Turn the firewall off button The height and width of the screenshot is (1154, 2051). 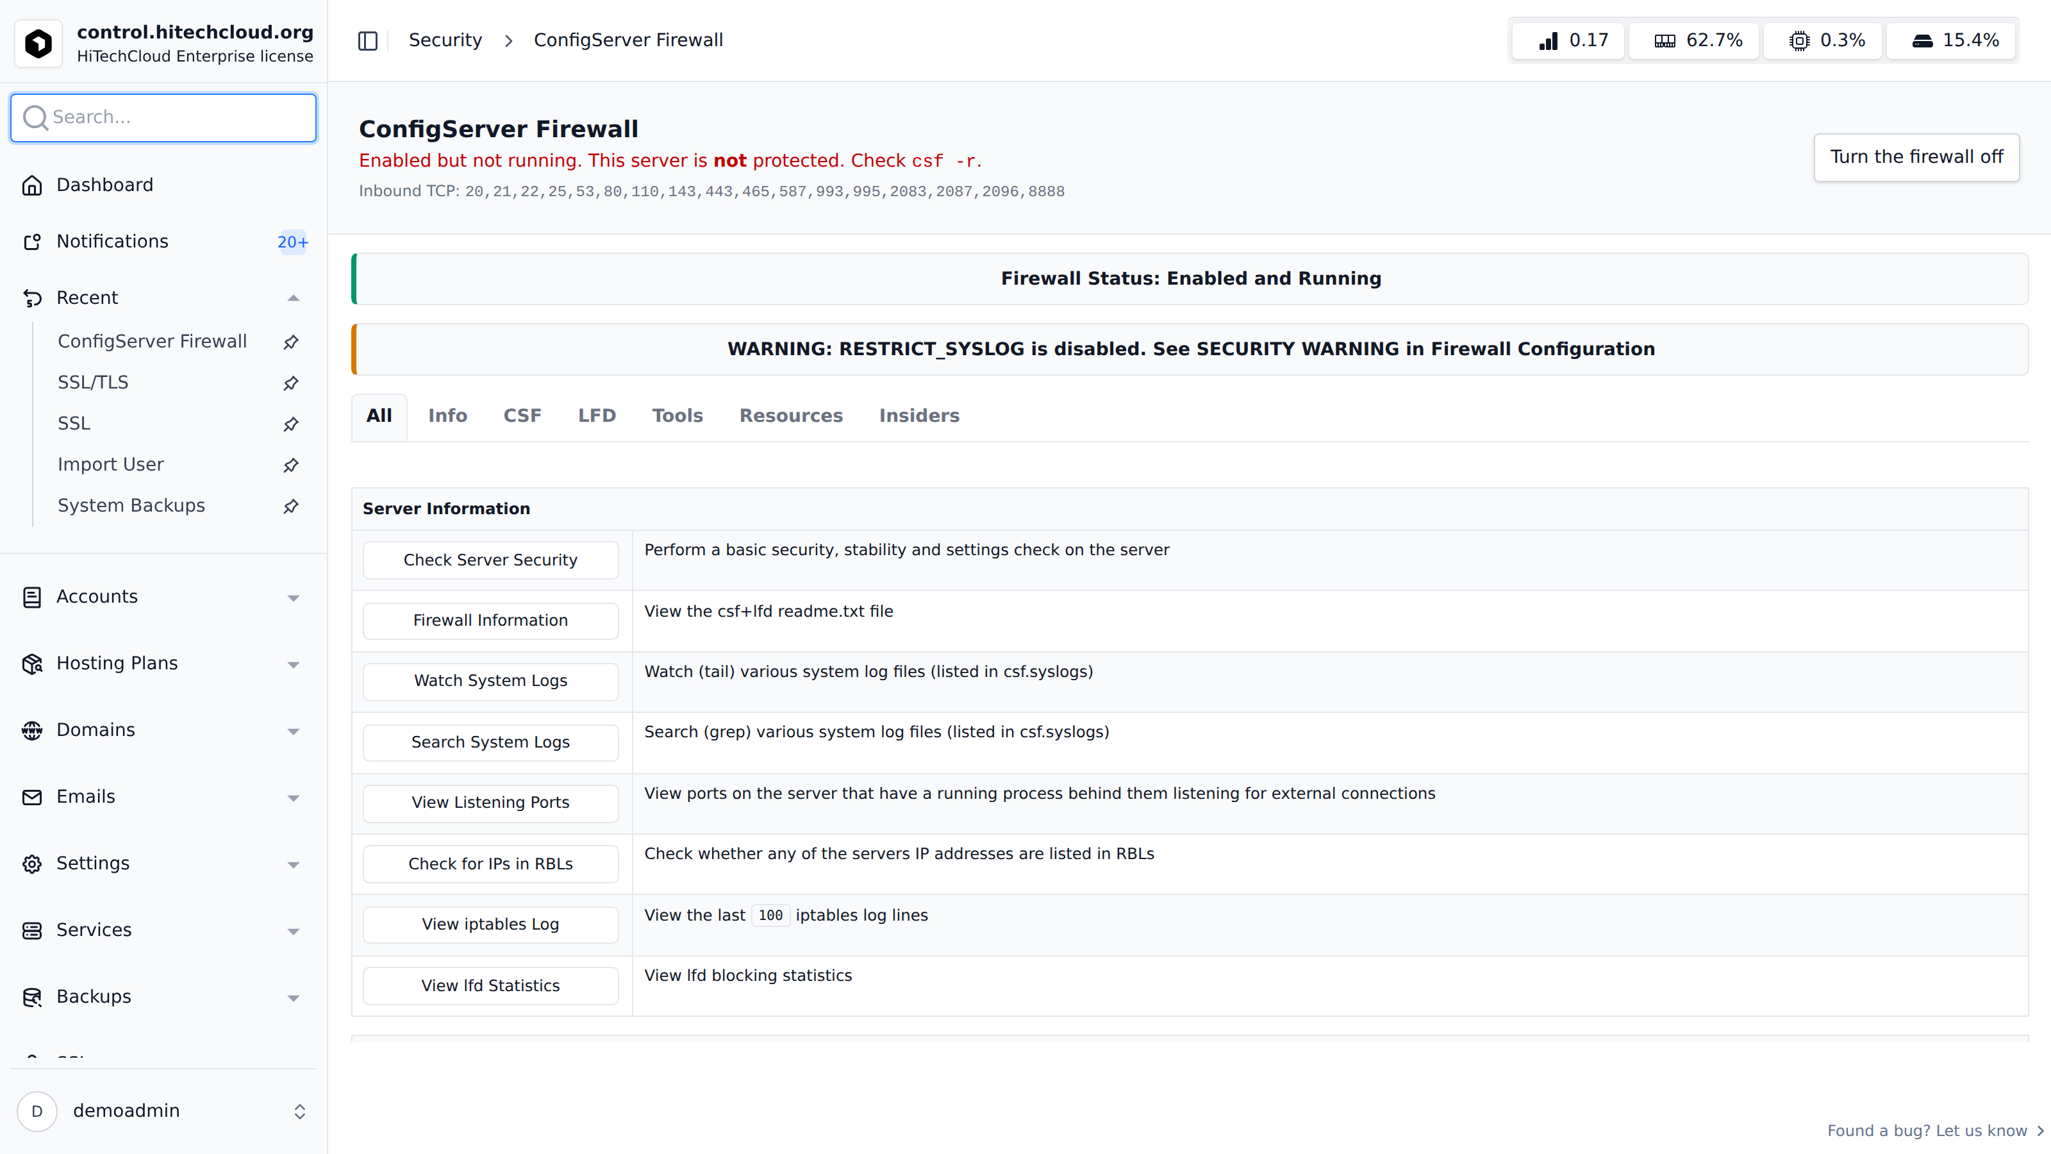1916,157
